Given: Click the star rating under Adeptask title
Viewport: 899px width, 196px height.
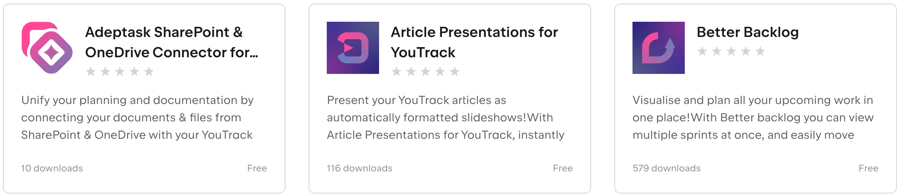Looking at the screenshot, I should (x=120, y=72).
